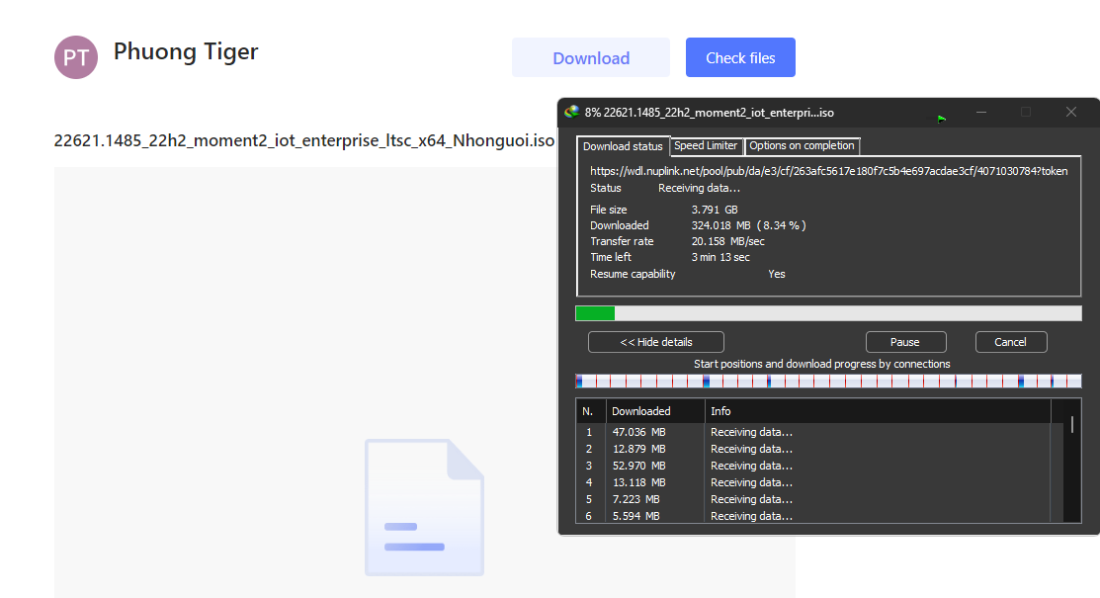Pause the download
The height and width of the screenshot is (598, 1100).
click(x=905, y=342)
